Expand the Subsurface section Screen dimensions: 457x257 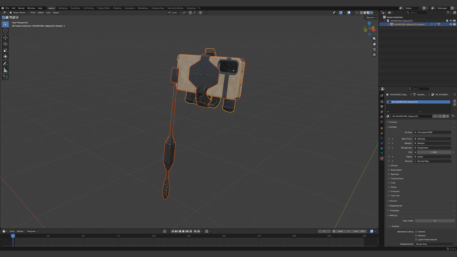[396, 170]
